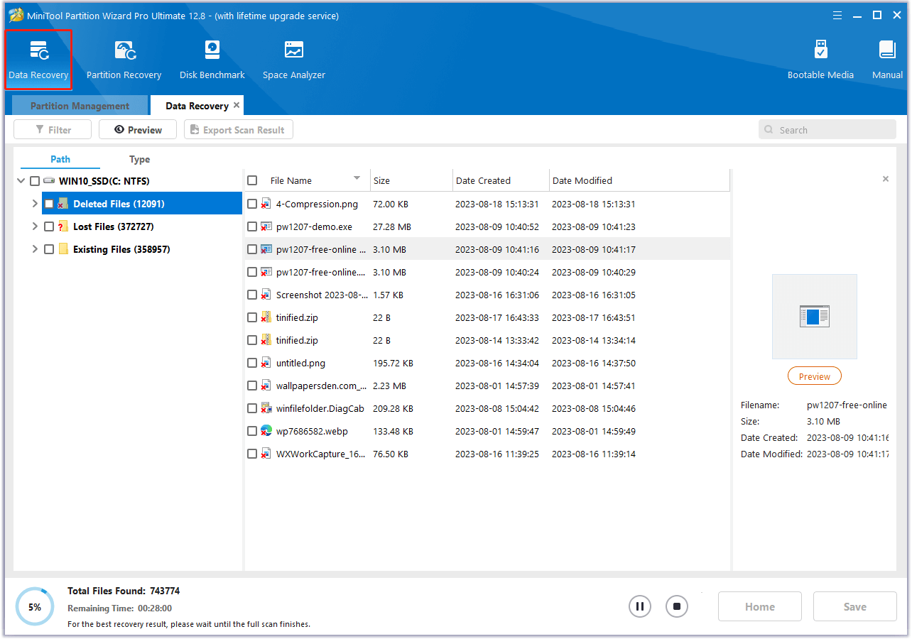
Task: Check pw1207-demo.exe checkbox
Action: coord(252,226)
